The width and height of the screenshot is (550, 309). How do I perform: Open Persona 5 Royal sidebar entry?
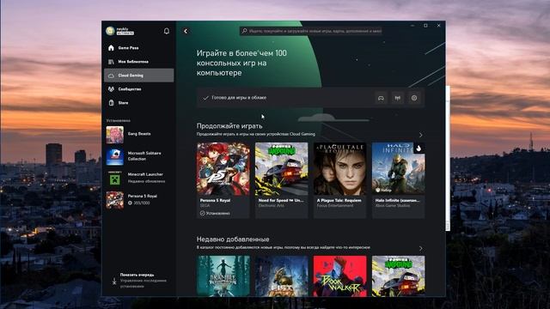tap(138, 200)
